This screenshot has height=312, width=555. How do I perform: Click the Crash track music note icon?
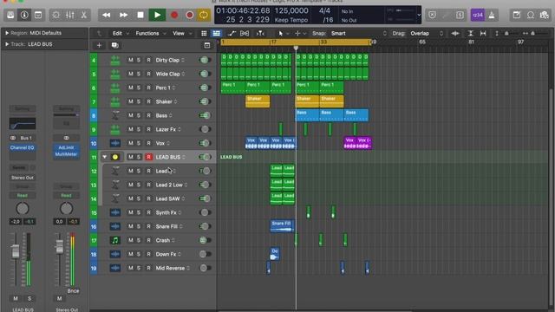pyautogui.click(x=115, y=240)
